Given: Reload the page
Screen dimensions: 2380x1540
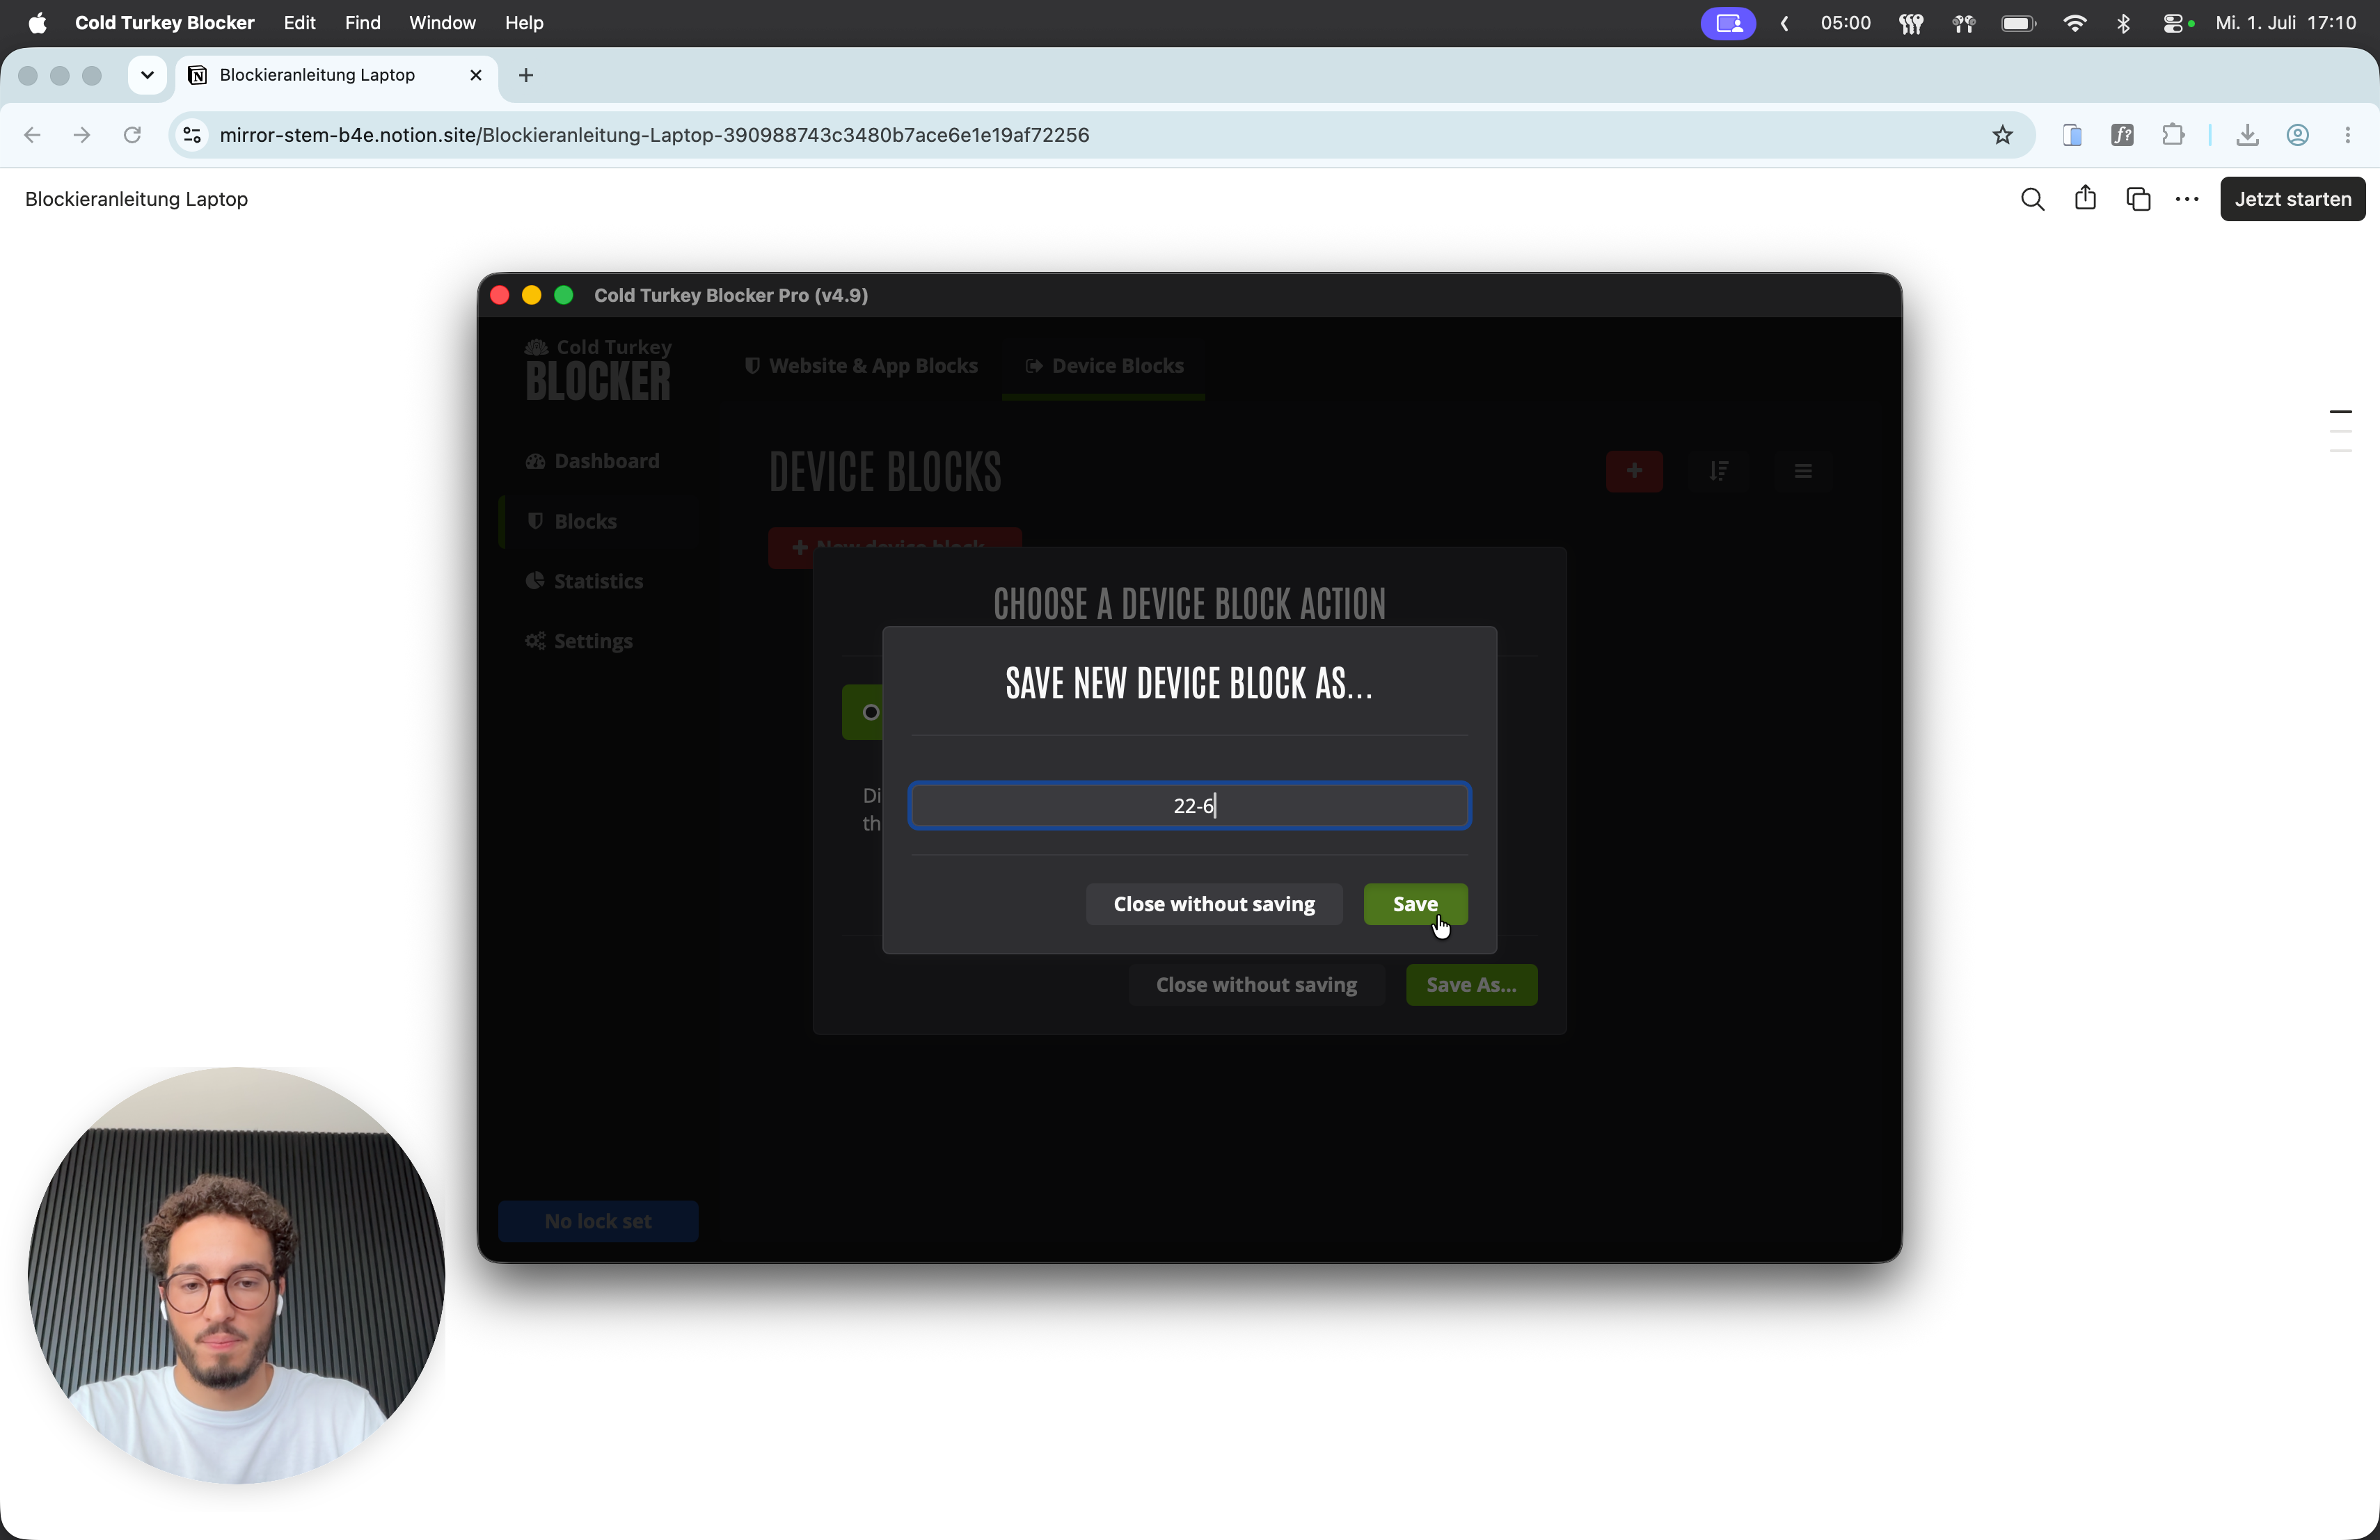Looking at the screenshot, I should [x=132, y=135].
